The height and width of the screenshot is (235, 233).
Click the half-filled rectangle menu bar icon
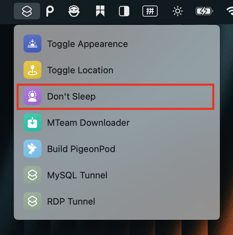pos(124,11)
